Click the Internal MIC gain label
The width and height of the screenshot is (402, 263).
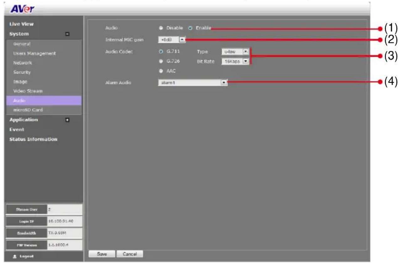[124, 40]
